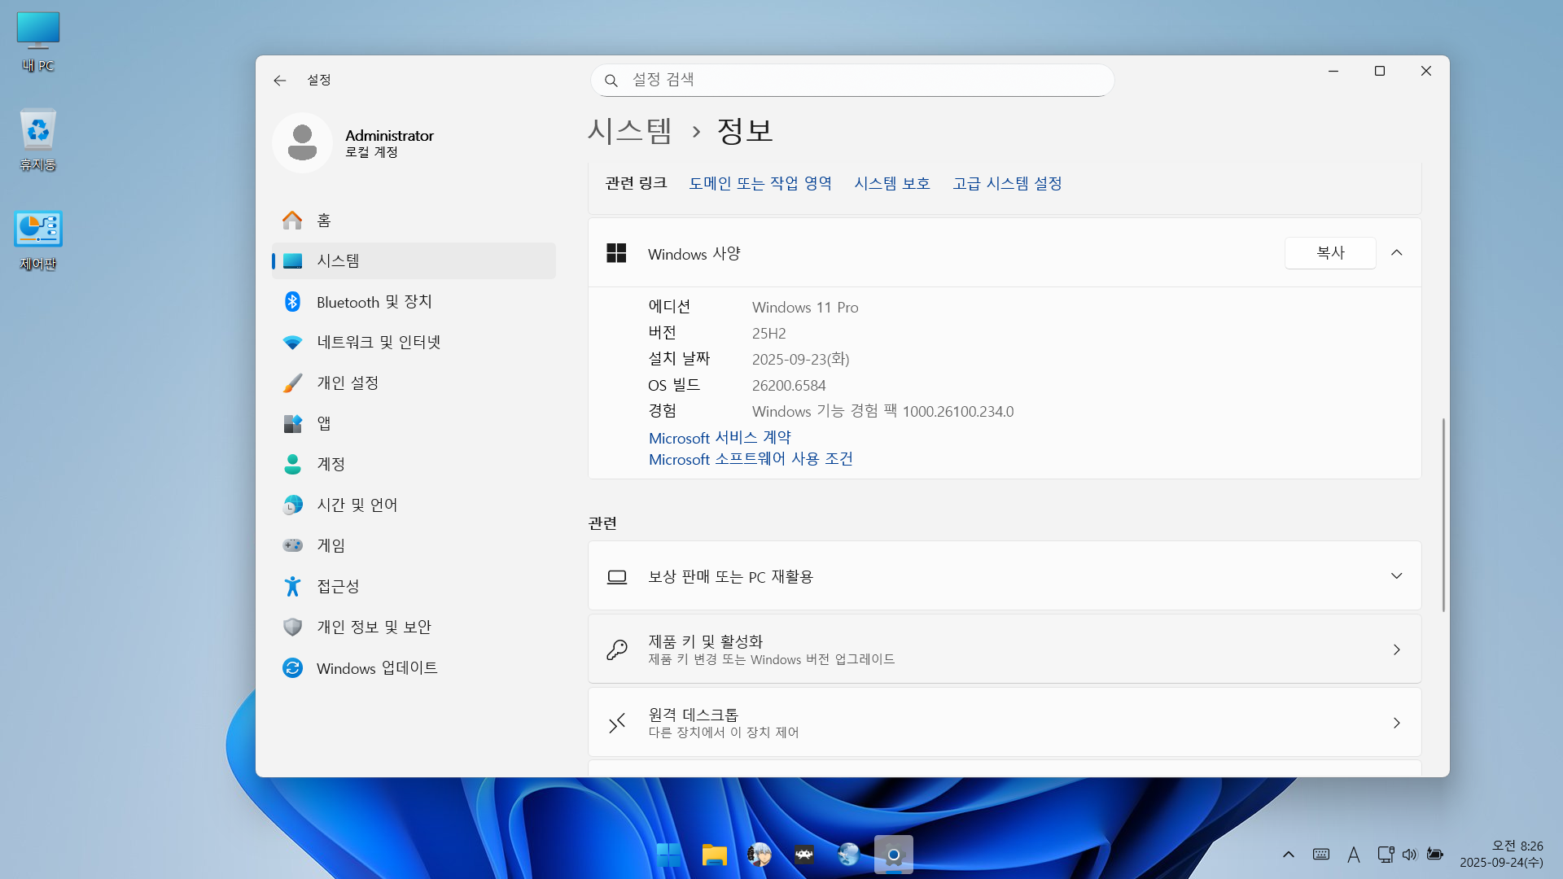Go to Windows 업데이트 section

(376, 668)
